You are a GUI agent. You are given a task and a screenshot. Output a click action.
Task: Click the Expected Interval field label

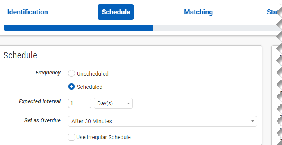click(x=39, y=101)
